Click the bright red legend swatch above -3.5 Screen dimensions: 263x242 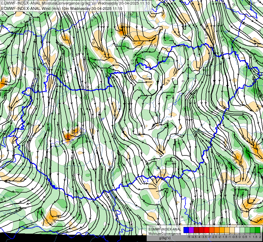207,230
